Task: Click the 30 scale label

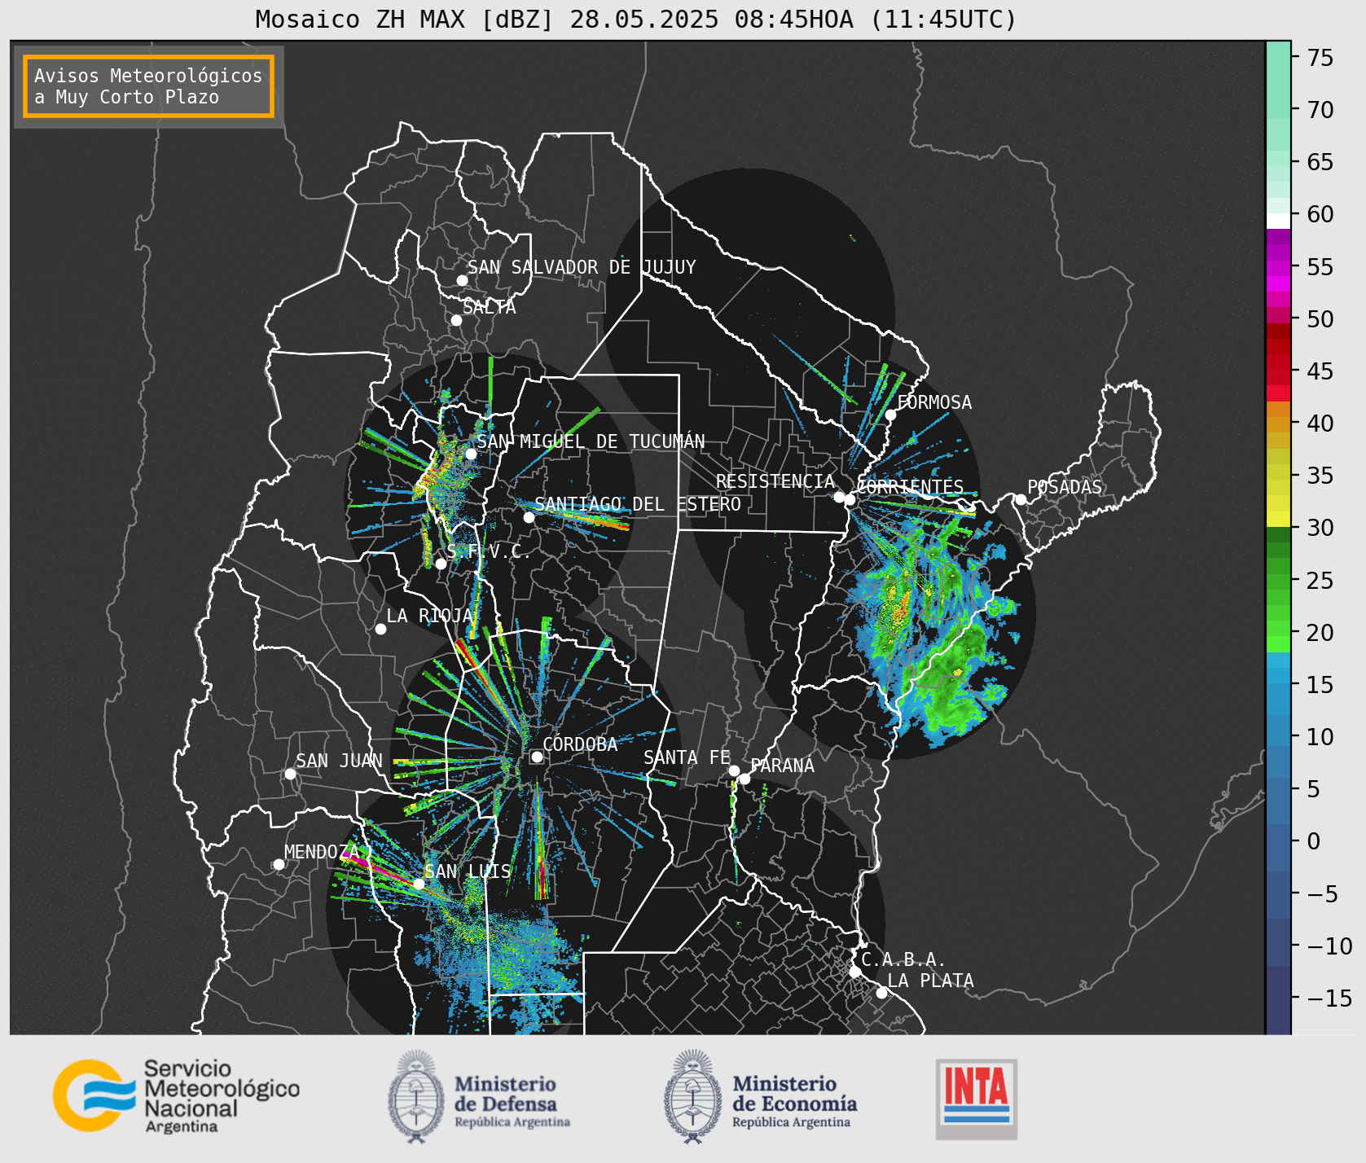Action: 1320,528
